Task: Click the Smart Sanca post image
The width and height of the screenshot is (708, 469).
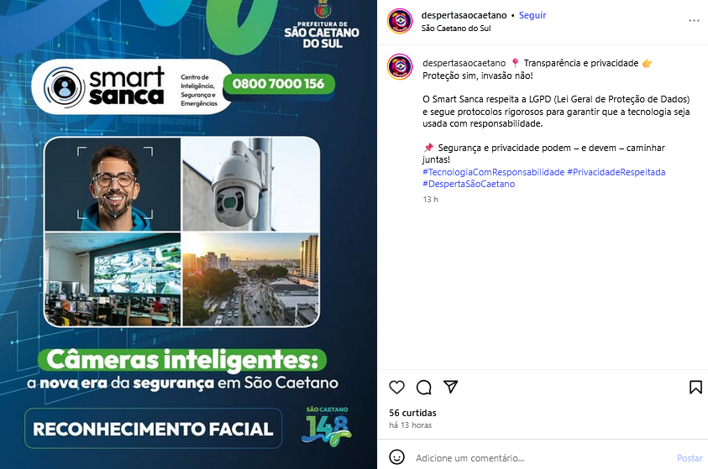Action: pyautogui.click(x=188, y=235)
